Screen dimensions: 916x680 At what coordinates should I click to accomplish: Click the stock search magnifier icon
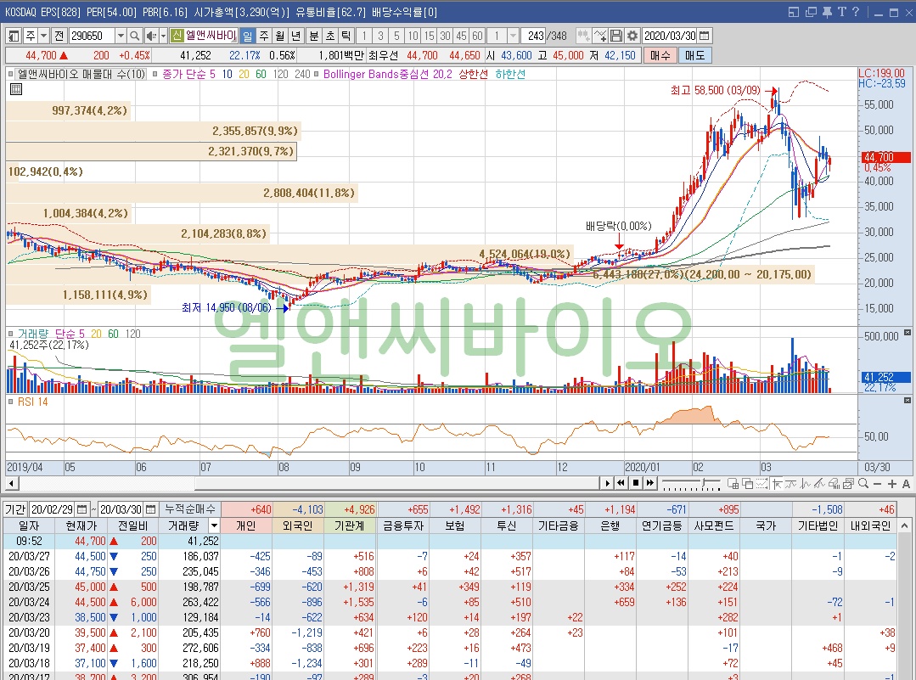pos(135,37)
